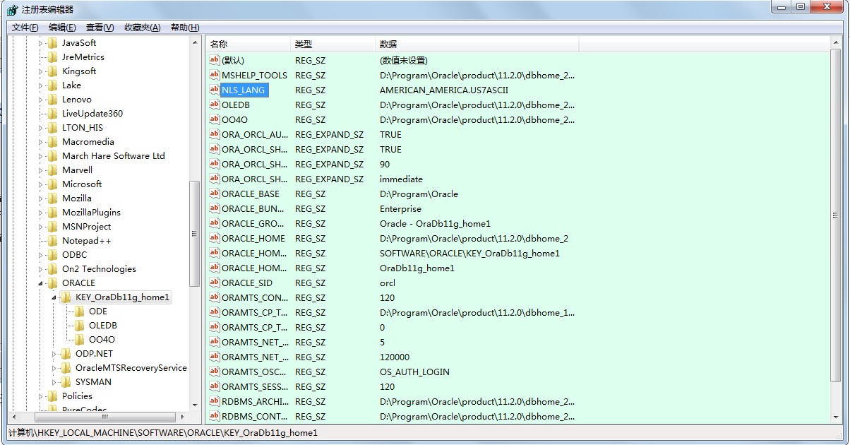Click the (默认) value icon

click(x=215, y=60)
